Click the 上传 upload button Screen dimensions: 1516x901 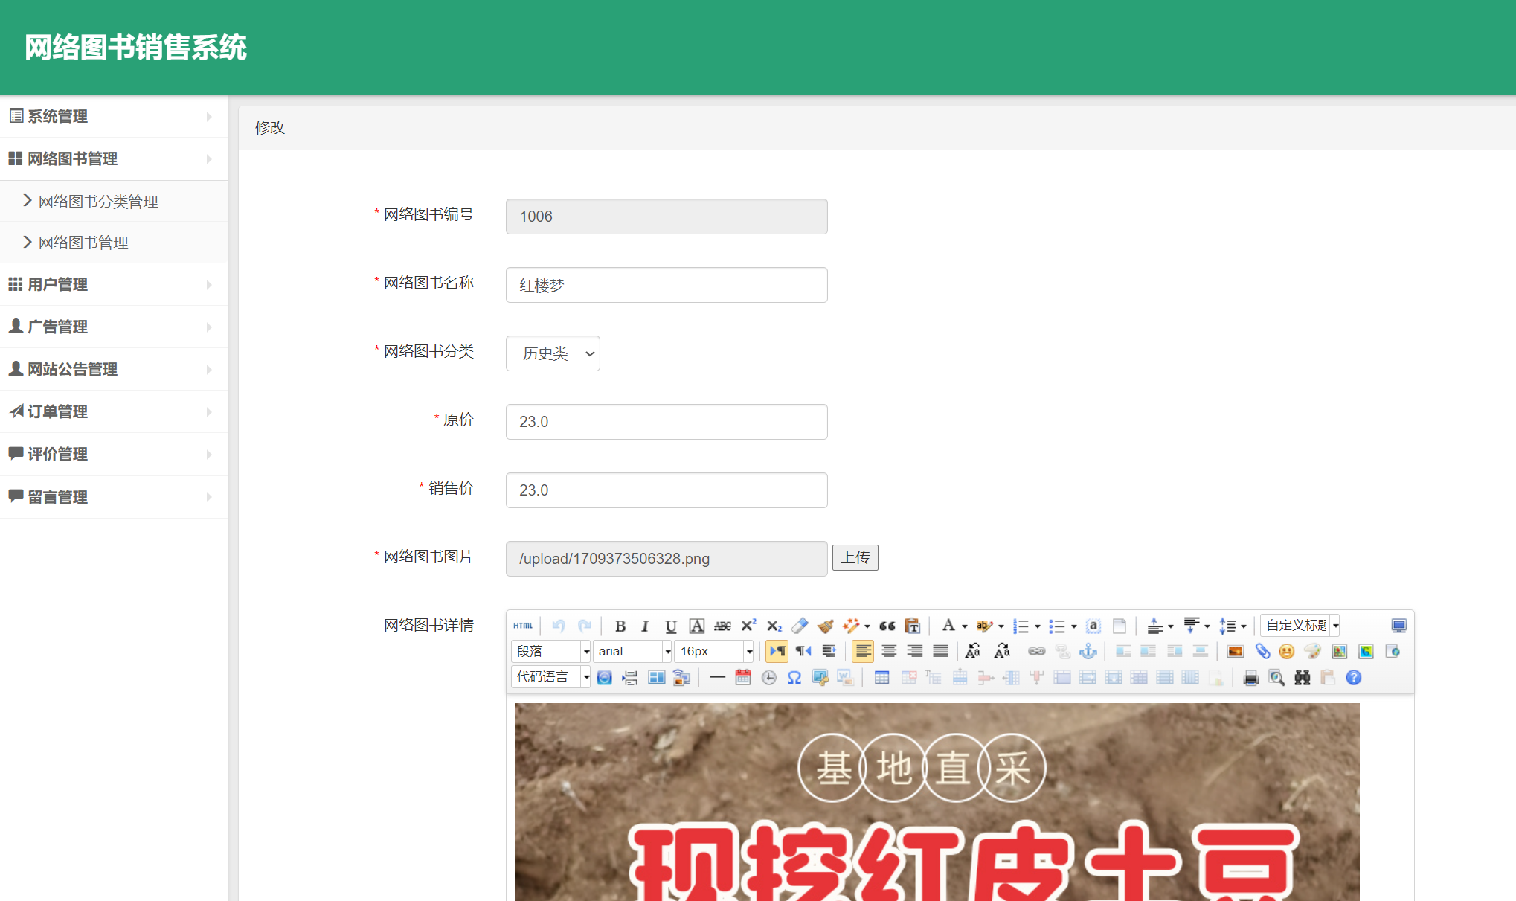[855, 557]
